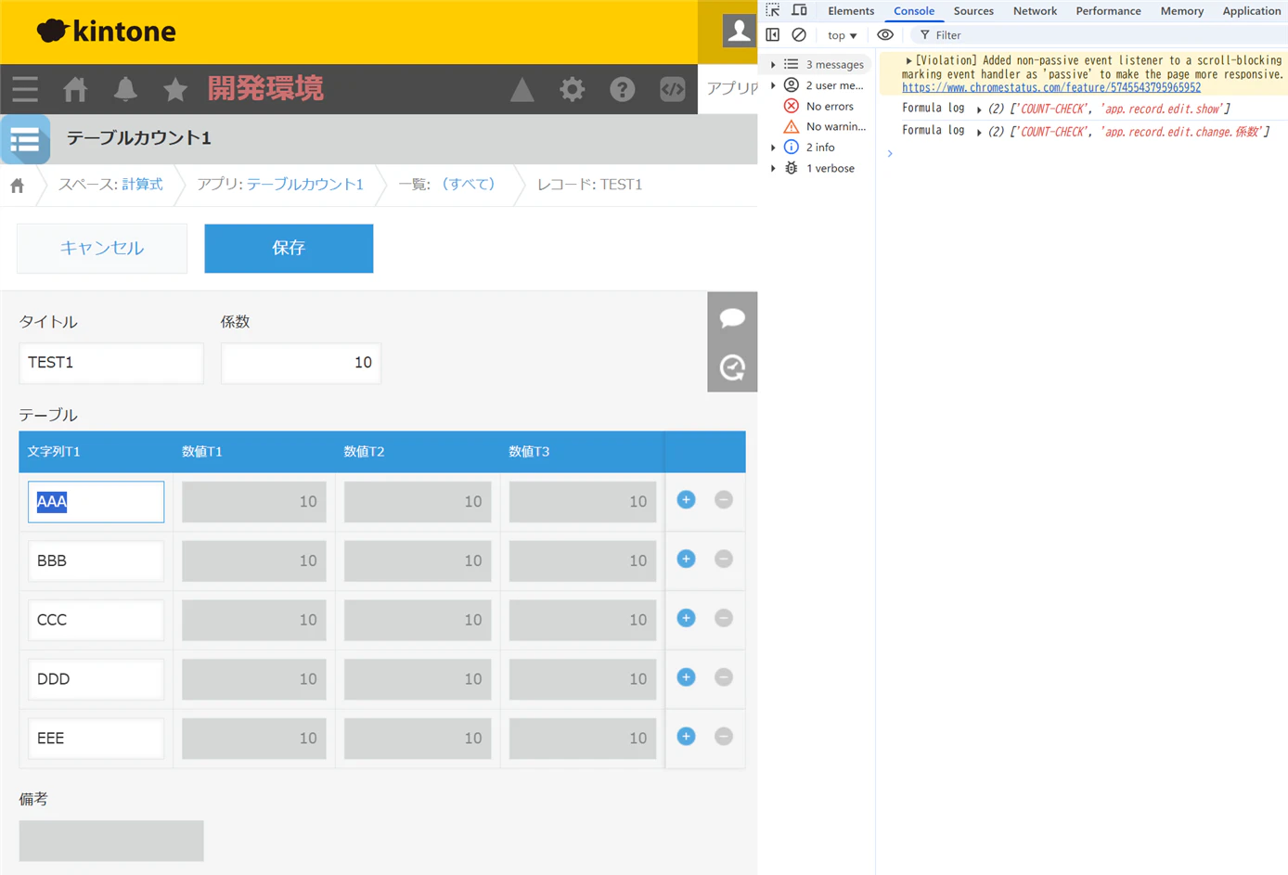Clear the console icon
The height and width of the screenshot is (875, 1288).
(x=799, y=35)
